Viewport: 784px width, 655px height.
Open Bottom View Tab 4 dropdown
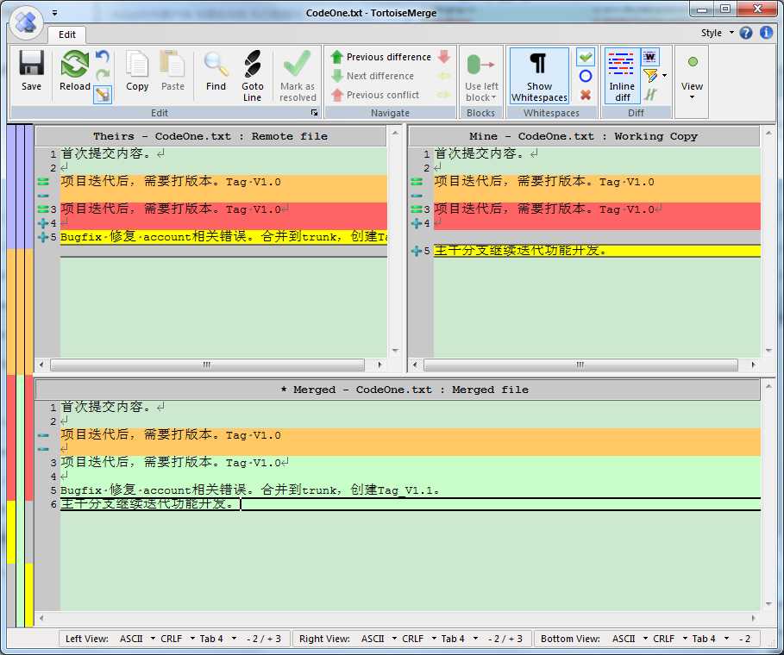tap(710, 639)
